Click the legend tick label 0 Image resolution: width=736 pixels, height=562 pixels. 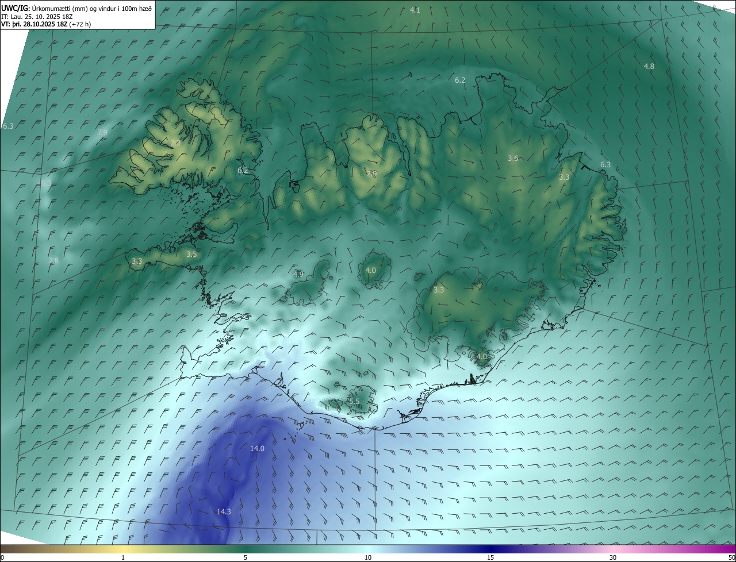(2, 557)
